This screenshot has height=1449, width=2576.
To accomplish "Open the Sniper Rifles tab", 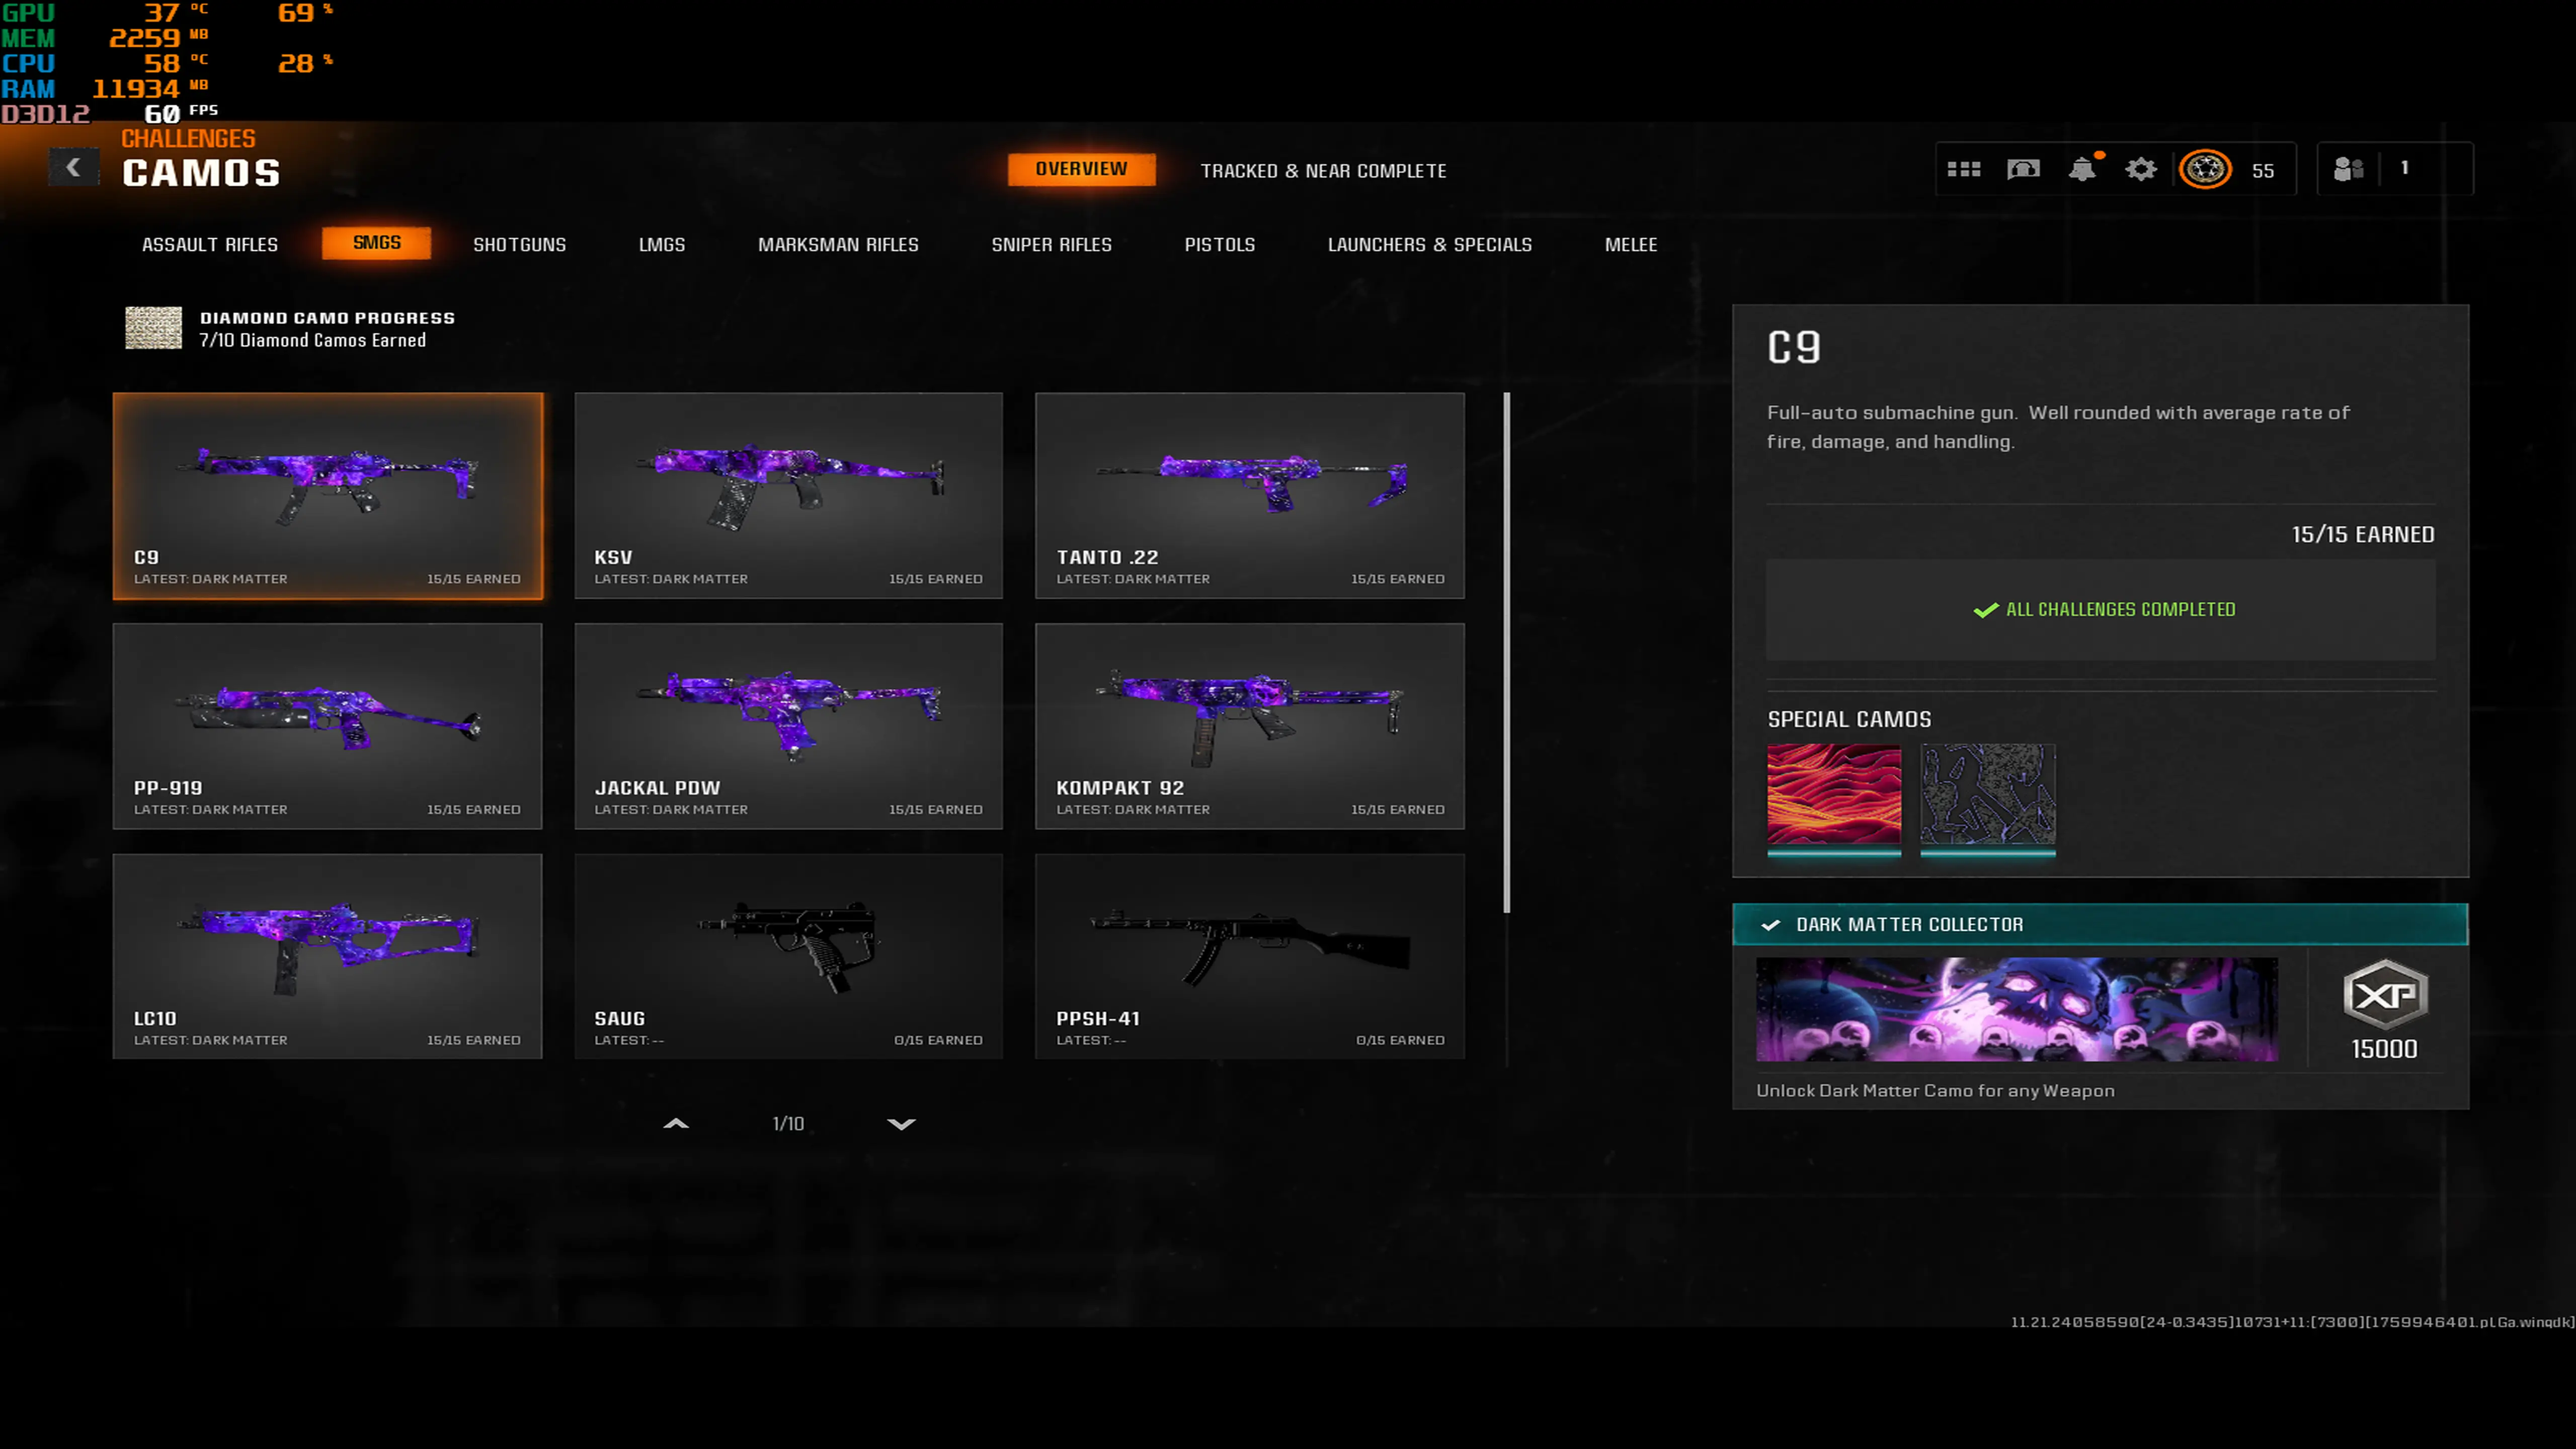I will (1051, 245).
